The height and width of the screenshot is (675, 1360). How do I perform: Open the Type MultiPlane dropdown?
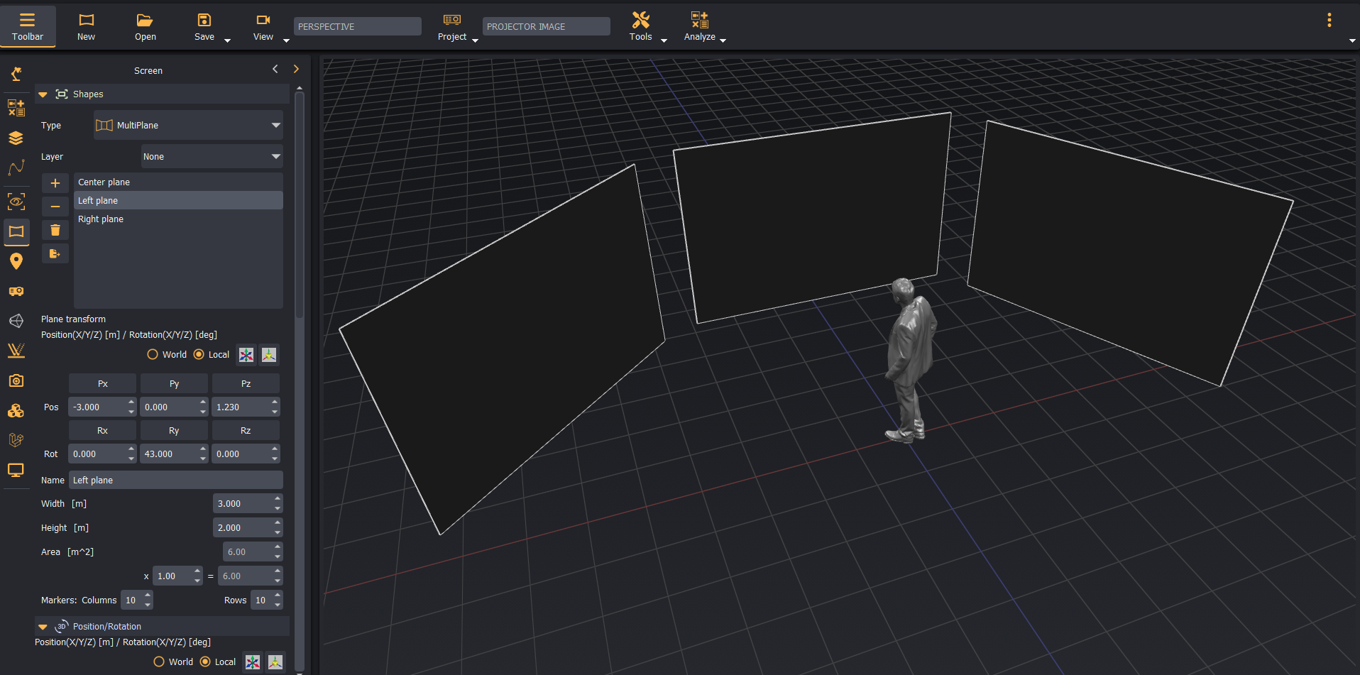[188, 125]
